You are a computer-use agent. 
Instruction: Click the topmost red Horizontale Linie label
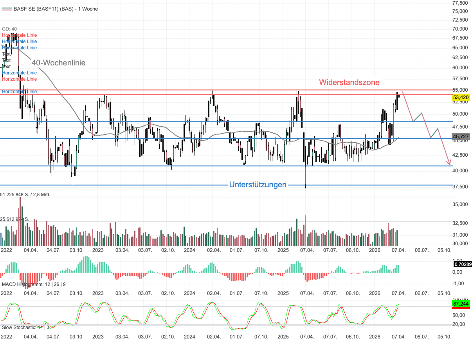[19, 35]
